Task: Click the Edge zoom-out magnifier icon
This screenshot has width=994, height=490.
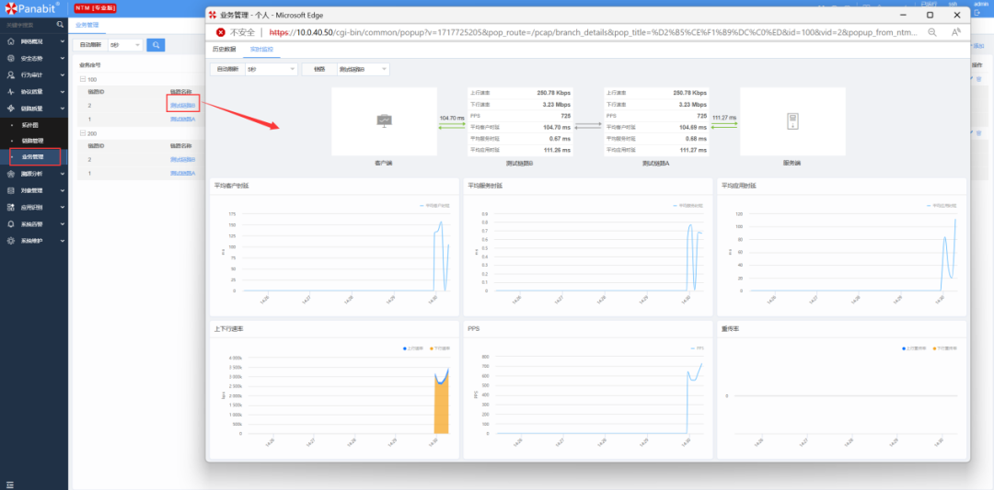Action: pos(931,32)
